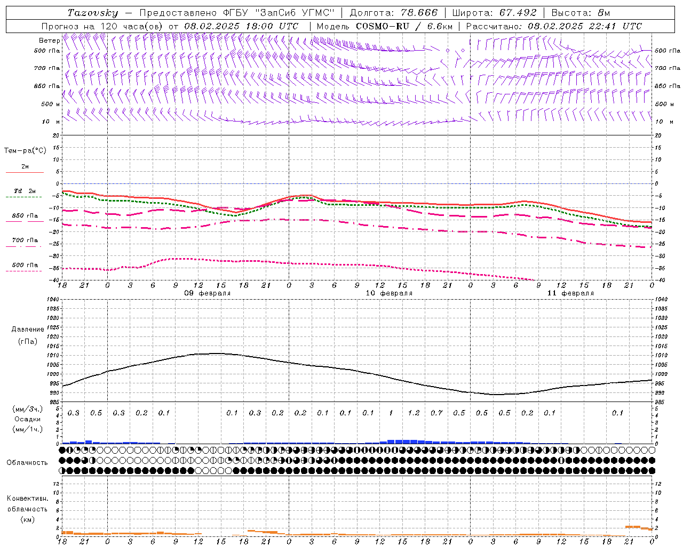
Task: Select the Модель COSMO-RU / 6.6км label
Action: [x=385, y=26]
